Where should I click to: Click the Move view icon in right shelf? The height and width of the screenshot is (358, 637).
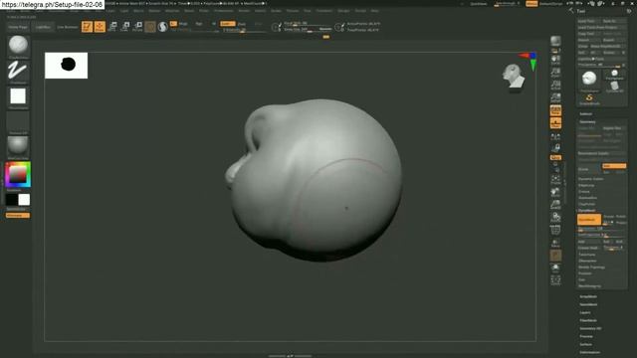pos(555,192)
